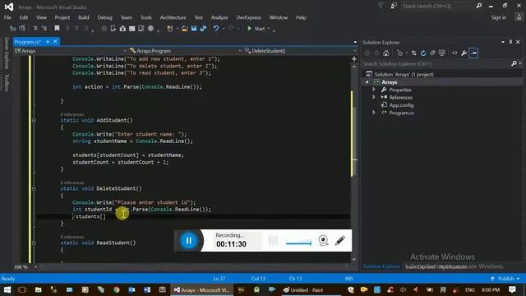Viewport: 526px width, 296px height.
Task: Click the Quick Launch search box
Action: point(438,6)
